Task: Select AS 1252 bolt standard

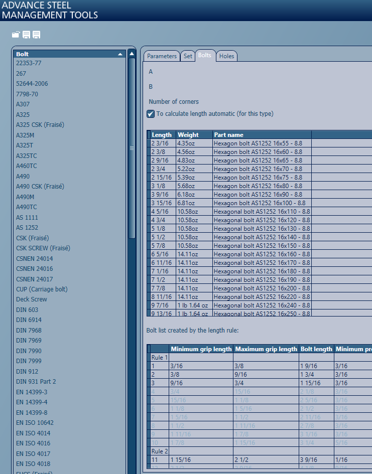Action: pyautogui.click(x=27, y=228)
